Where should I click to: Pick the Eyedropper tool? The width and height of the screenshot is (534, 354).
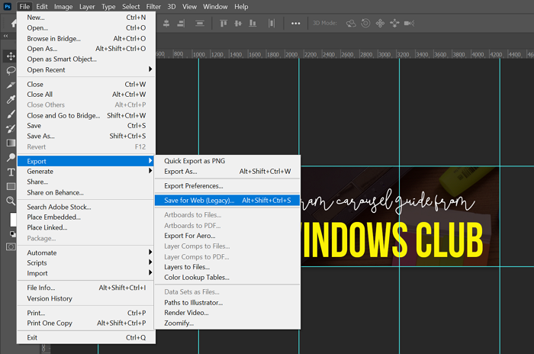pyautogui.click(x=11, y=99)
